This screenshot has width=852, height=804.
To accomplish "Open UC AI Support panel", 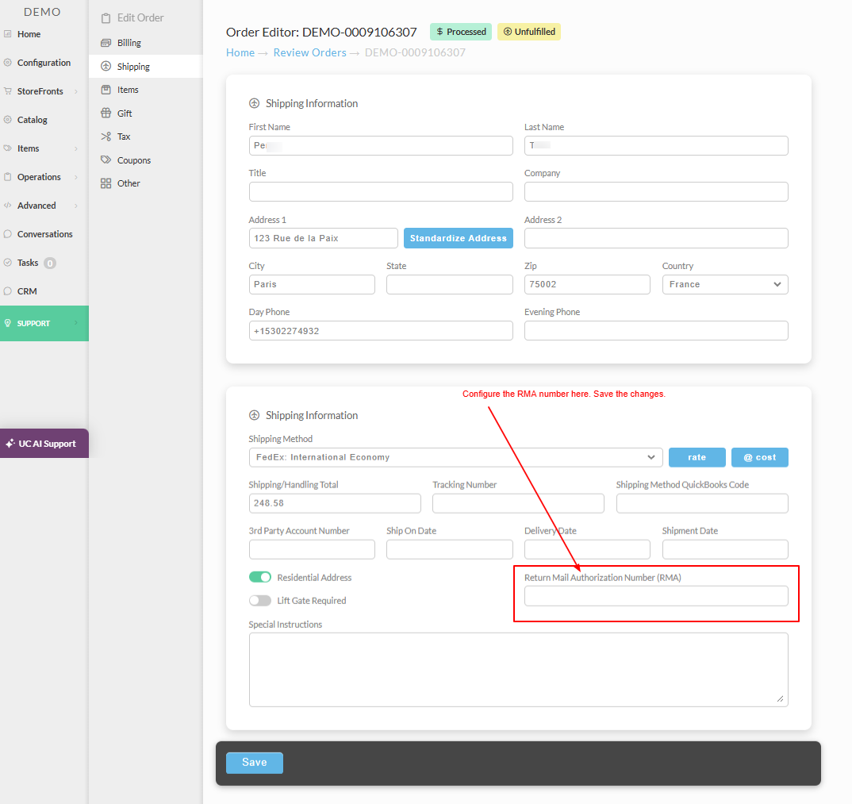I will 44,444.
